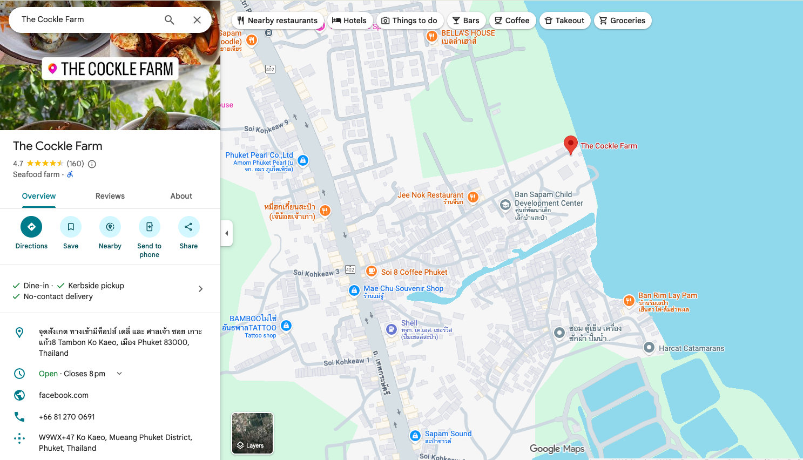Viewport: 803px width, 460px height.
Task: Share The Cockle Farm location
Action: click(x=188, y=233)
